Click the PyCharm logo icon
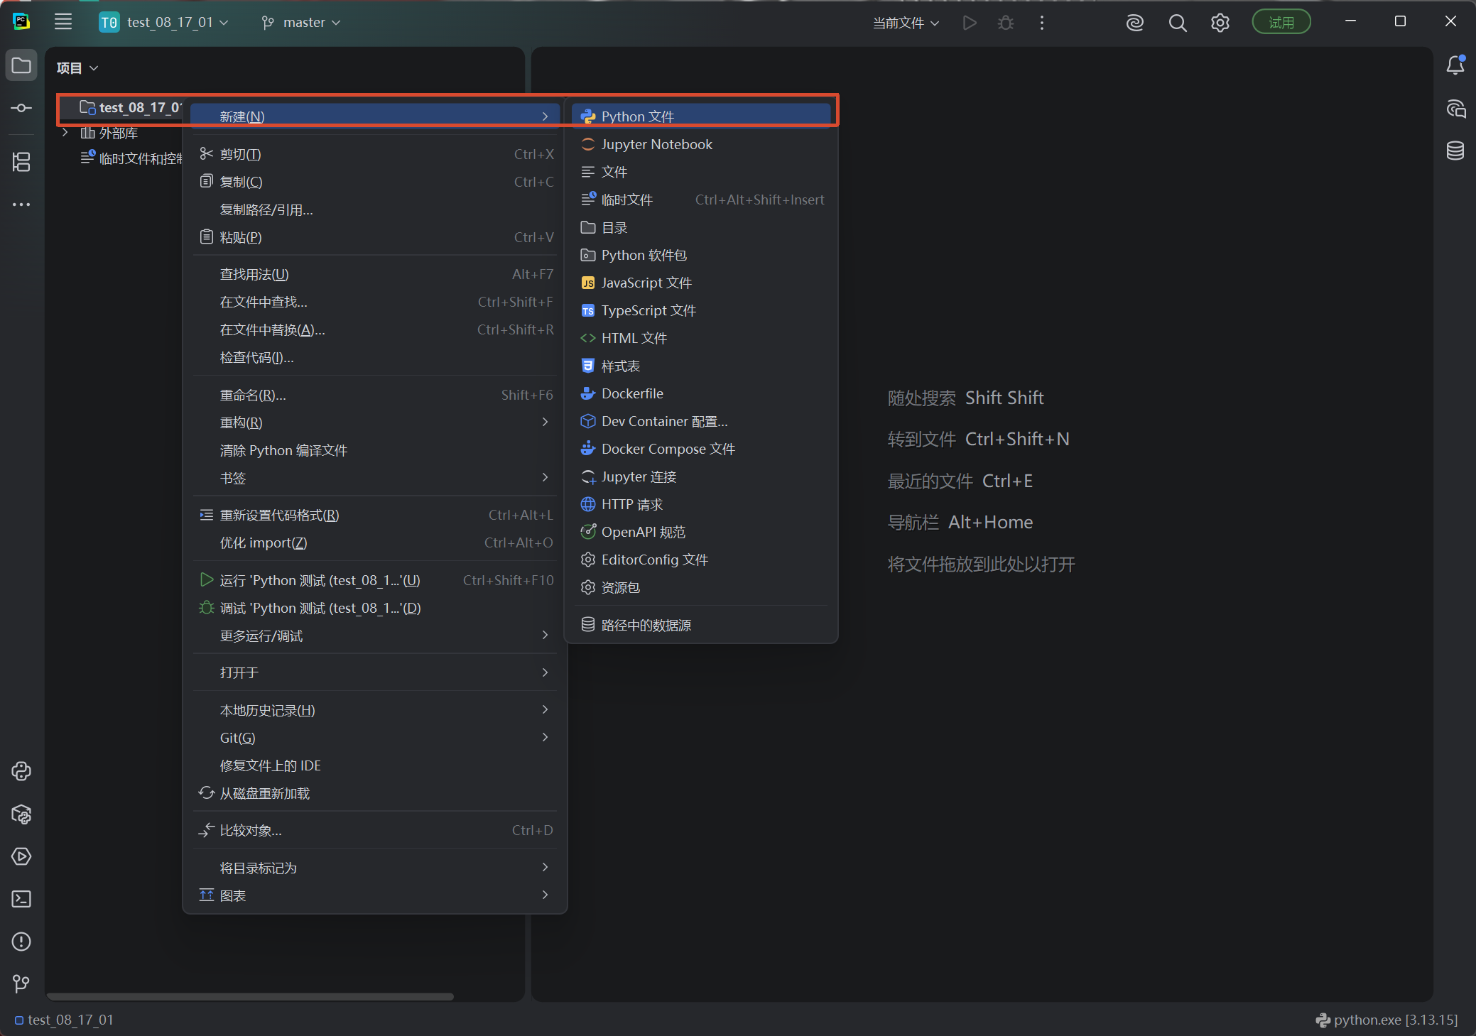The width and height of the screenshot is (1476, 1036). coord(21,22)
